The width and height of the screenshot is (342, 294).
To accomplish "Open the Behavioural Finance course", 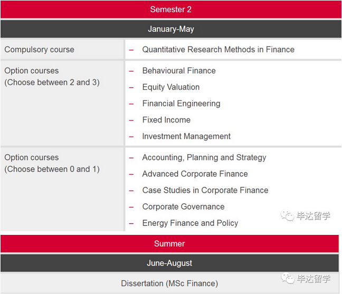I will [x=179, y=71].
